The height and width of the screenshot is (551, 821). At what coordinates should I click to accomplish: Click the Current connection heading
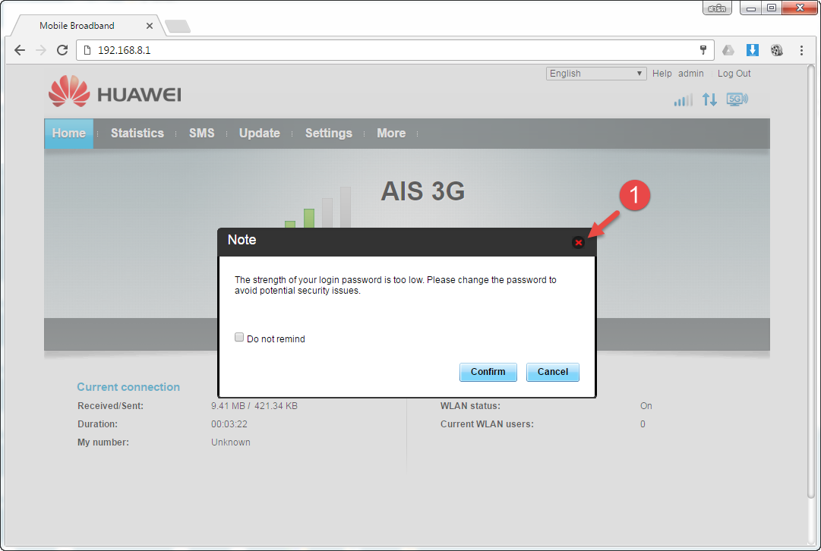tap(128, 387)
